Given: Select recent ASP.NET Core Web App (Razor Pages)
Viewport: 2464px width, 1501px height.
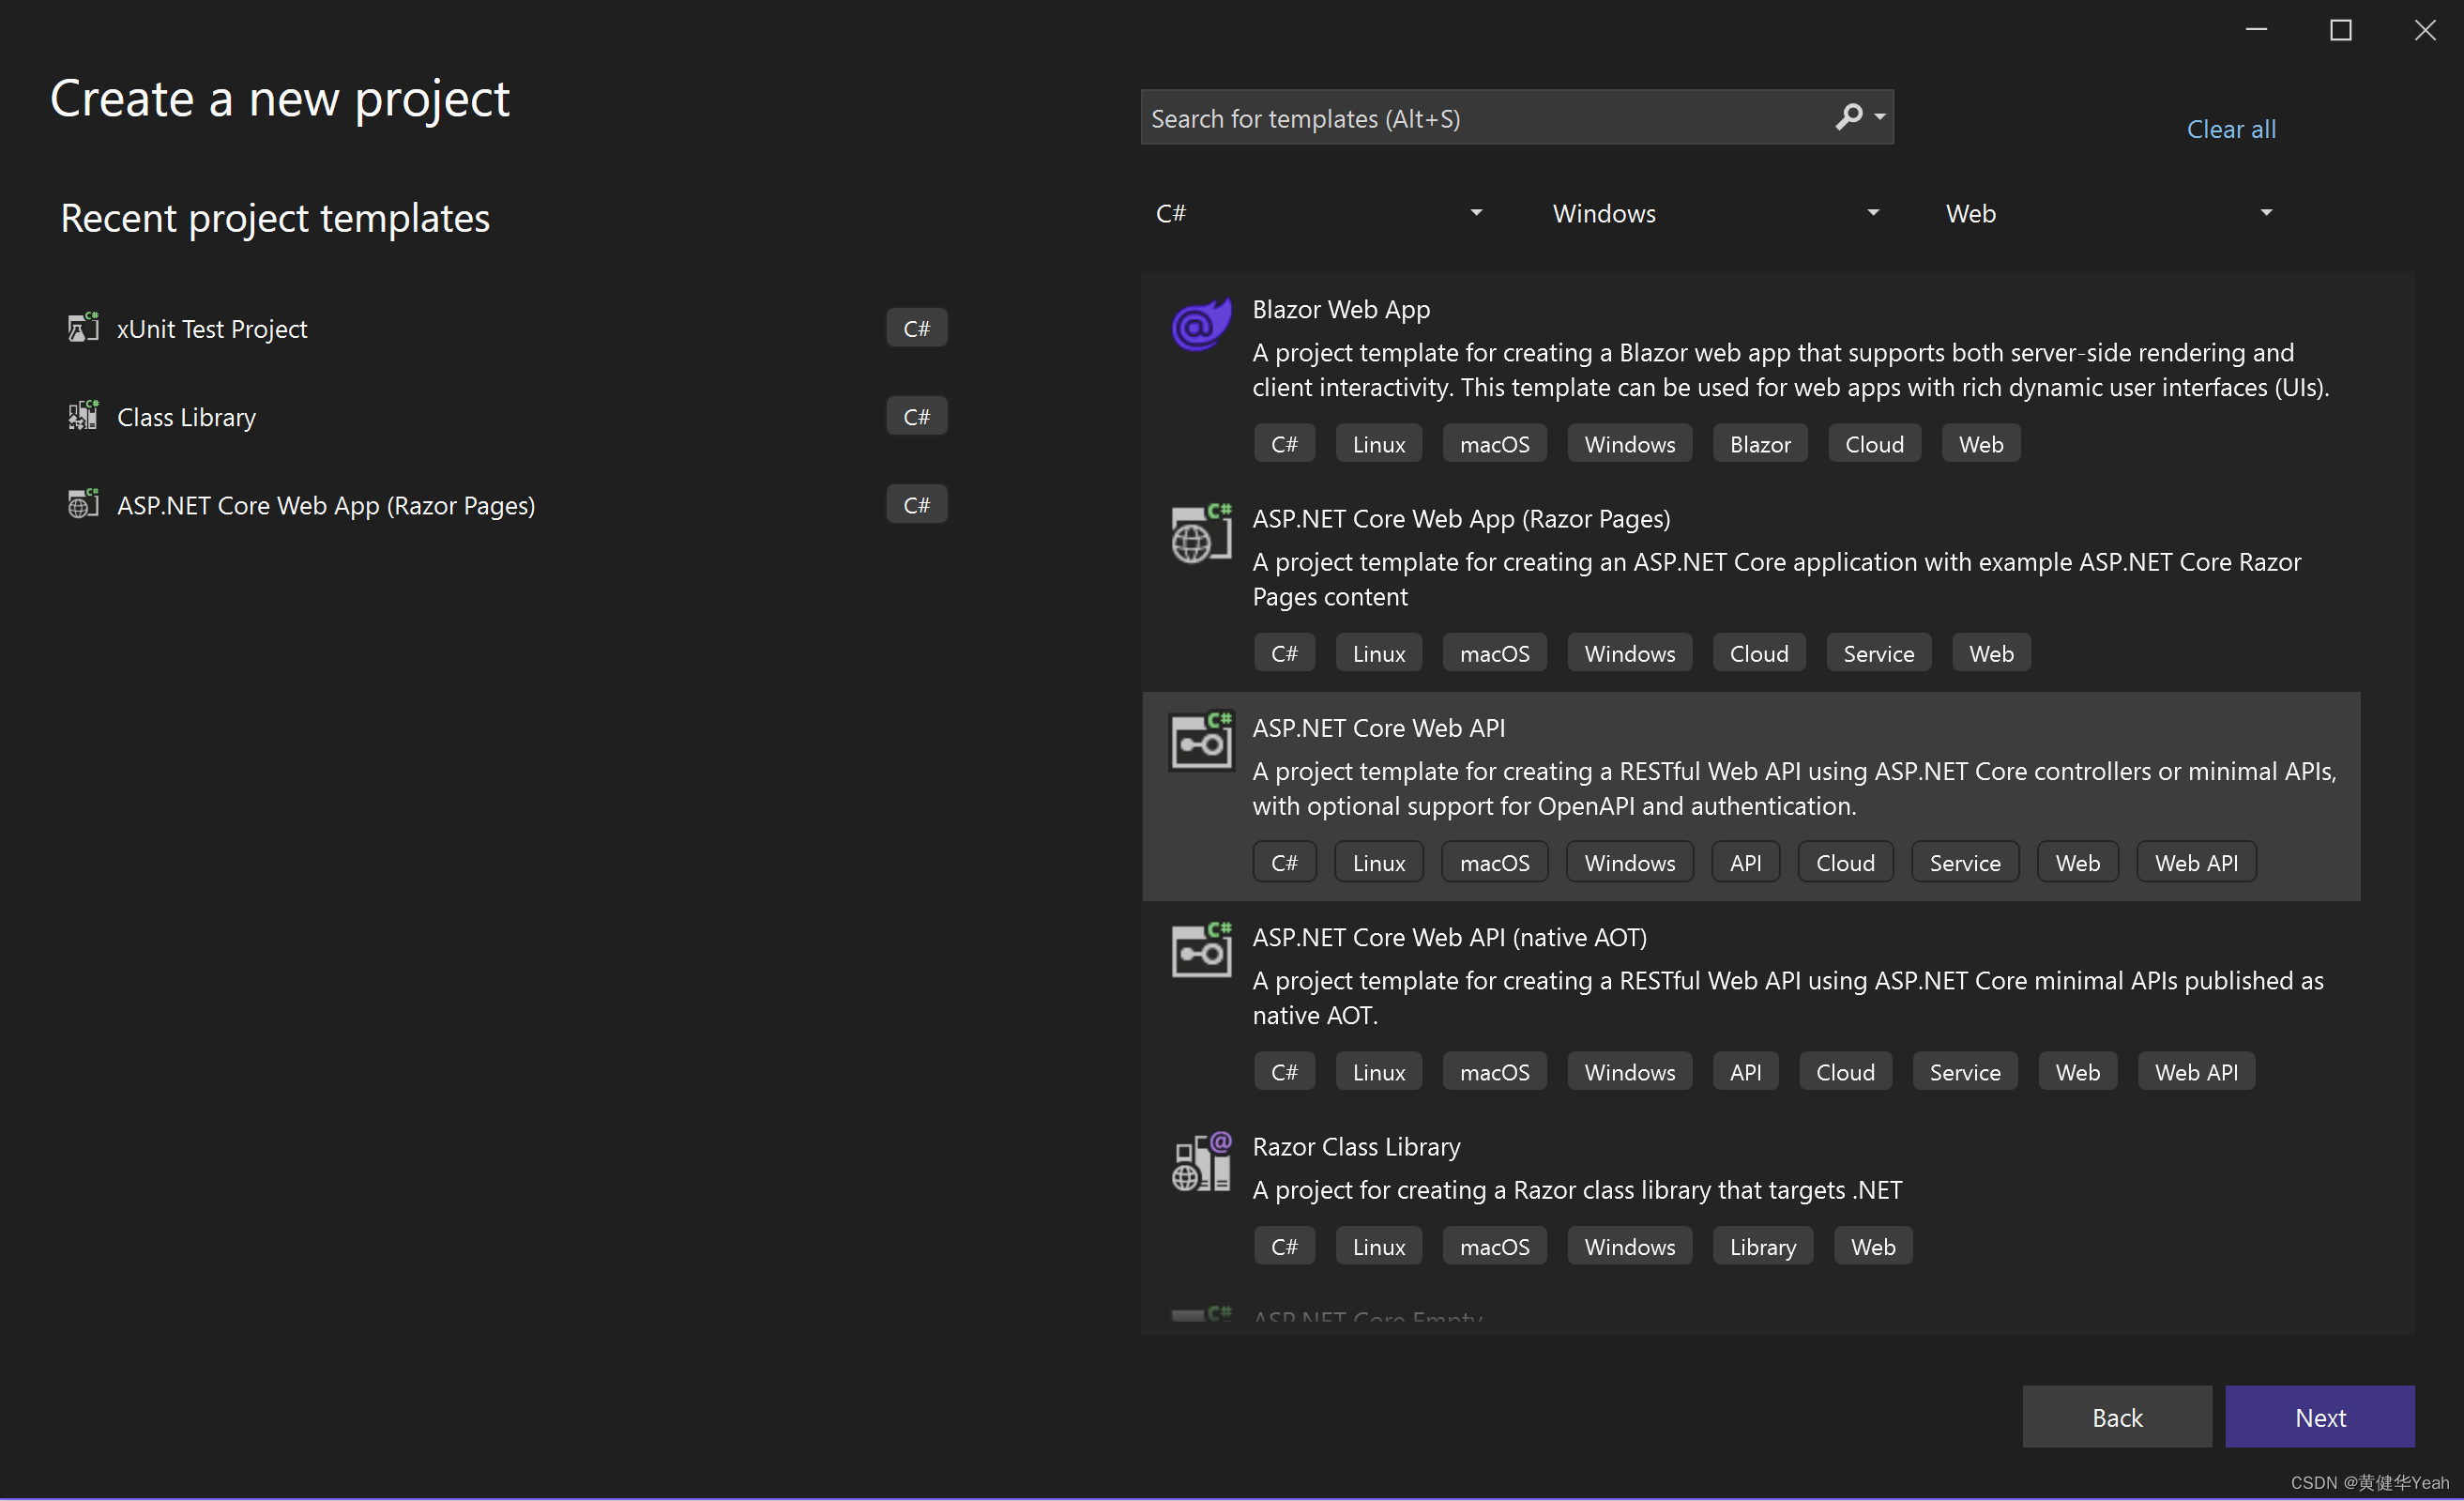Looking at the screenshot, I should pos(326,505).
